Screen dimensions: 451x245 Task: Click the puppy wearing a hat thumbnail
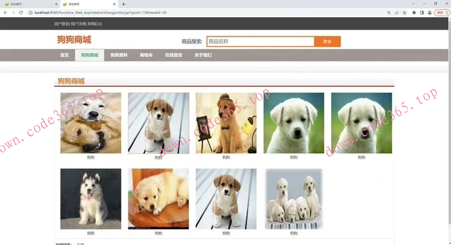pos(226,123)
